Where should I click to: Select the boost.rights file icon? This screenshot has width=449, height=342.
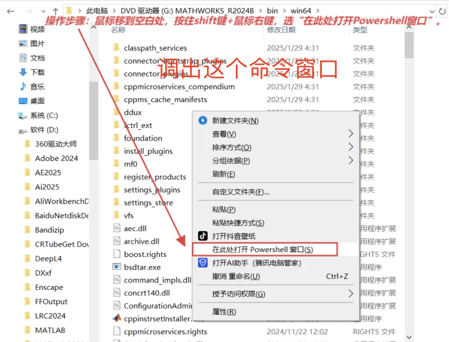[x=116, y=254]
